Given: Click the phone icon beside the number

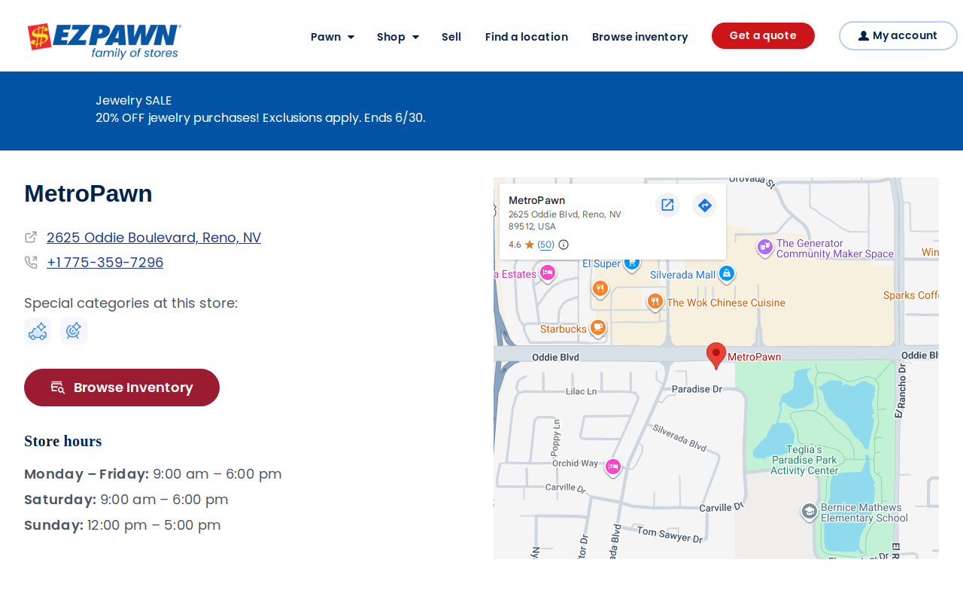Looking at the screenshot, I should click(x=31, y=263).
